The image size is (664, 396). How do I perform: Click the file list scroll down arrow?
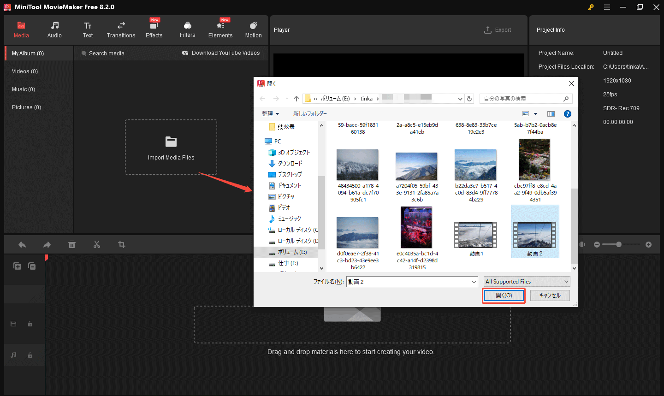pyautogui.click(x=574, y=268)
